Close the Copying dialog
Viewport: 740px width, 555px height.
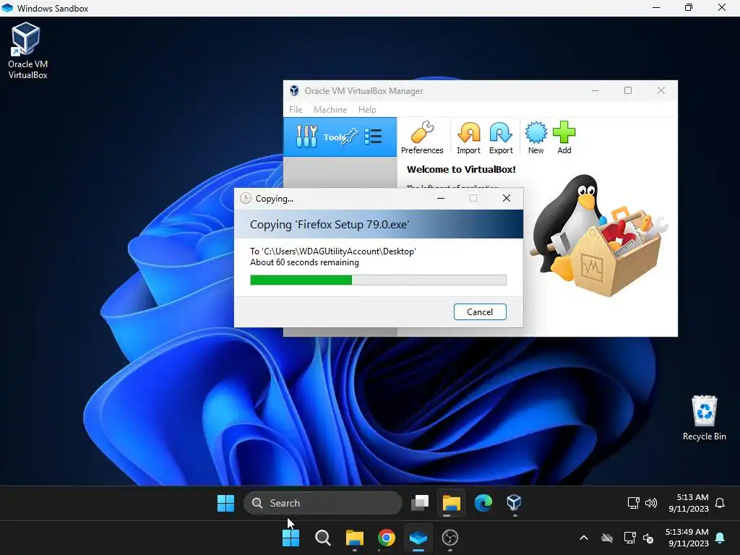(507, 198)
